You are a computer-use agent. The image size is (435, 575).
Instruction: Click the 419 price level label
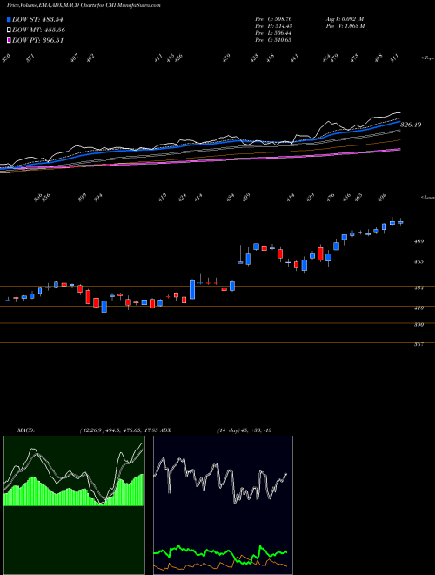[419, 308]
